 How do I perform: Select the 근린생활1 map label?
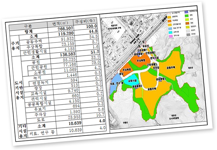[142, 50]
